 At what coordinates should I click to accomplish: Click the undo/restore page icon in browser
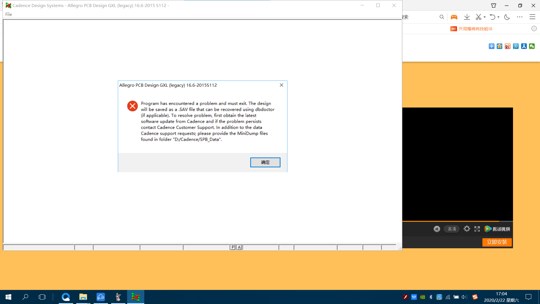click(492, 17)
